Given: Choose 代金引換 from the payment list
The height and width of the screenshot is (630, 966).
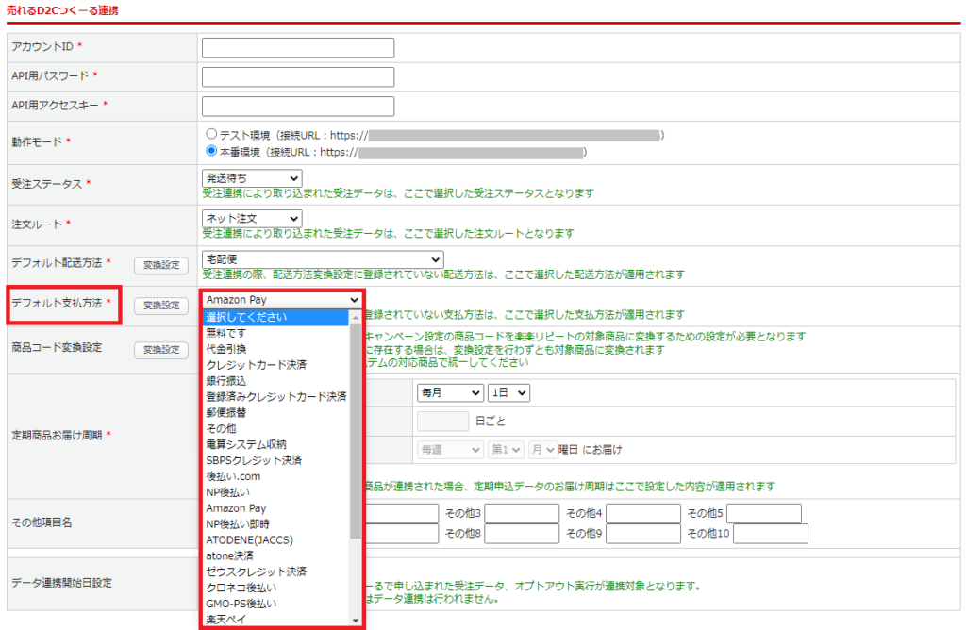Looking at the screenshot, I should (226, 349).
